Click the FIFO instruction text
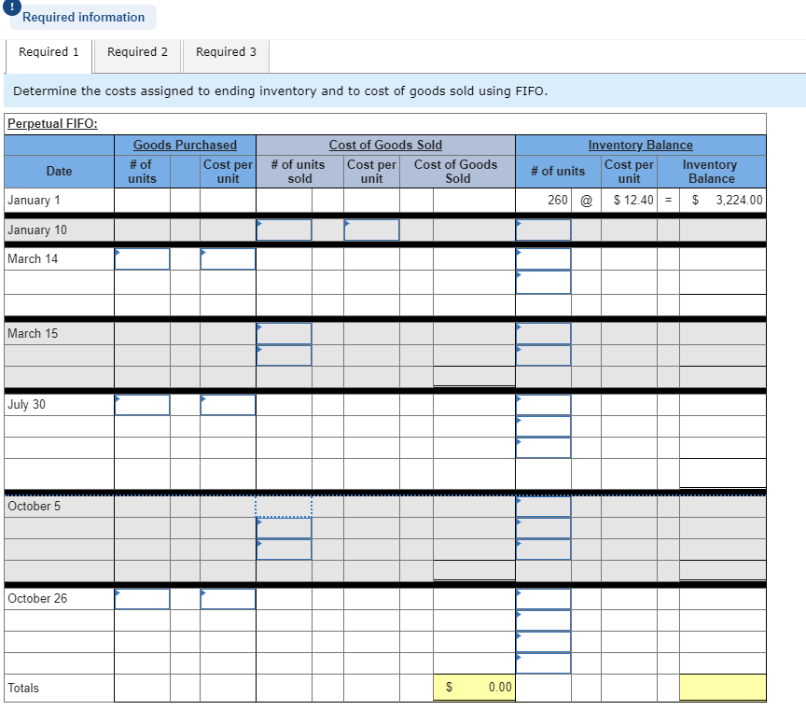The image size is (806, 710). (280, 91)
